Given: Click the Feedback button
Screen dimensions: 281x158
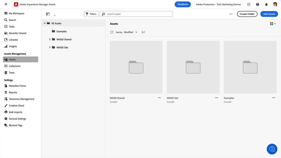Looking at the screenshot, I should pyautogui.click(x=182, y=4).
